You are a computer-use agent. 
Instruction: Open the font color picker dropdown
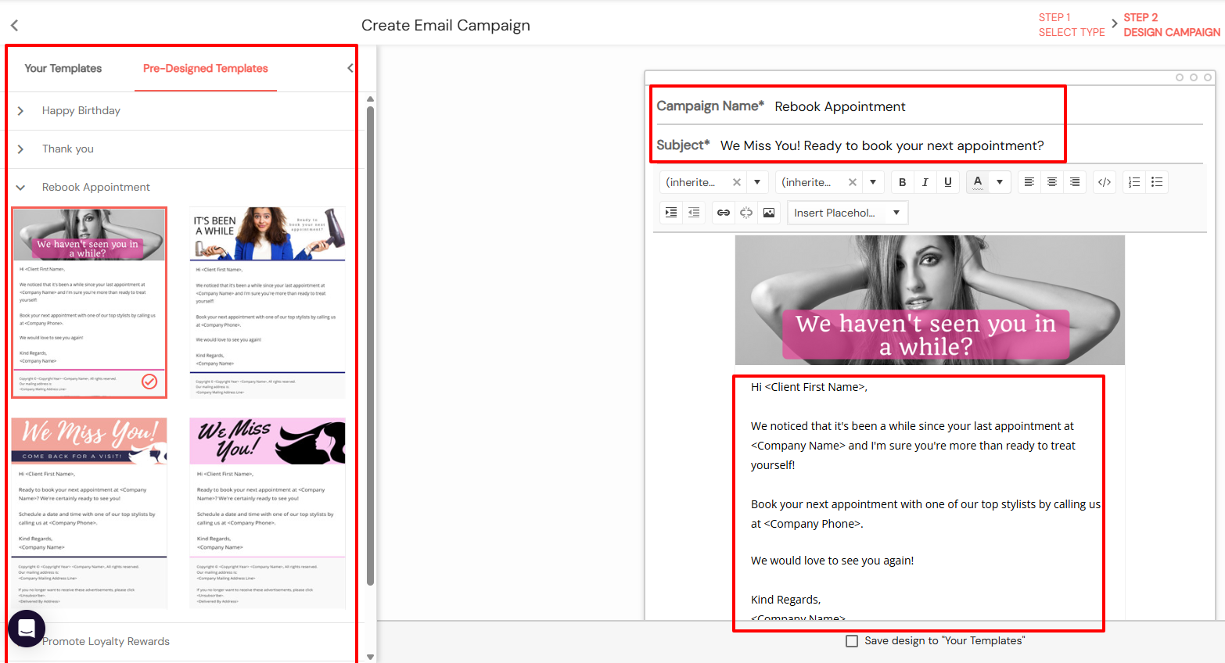[998, 181]
